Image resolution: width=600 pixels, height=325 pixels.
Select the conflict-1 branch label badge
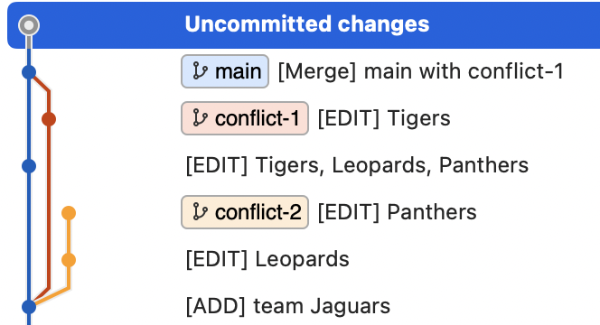(245, 118)
